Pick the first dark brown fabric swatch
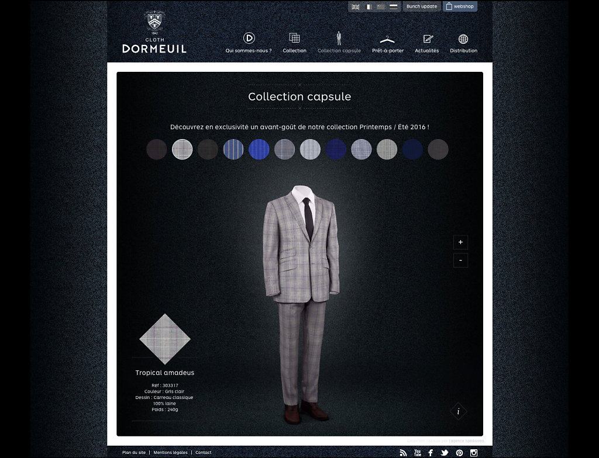Screen dimensions: 599x458 pos(157,149)
